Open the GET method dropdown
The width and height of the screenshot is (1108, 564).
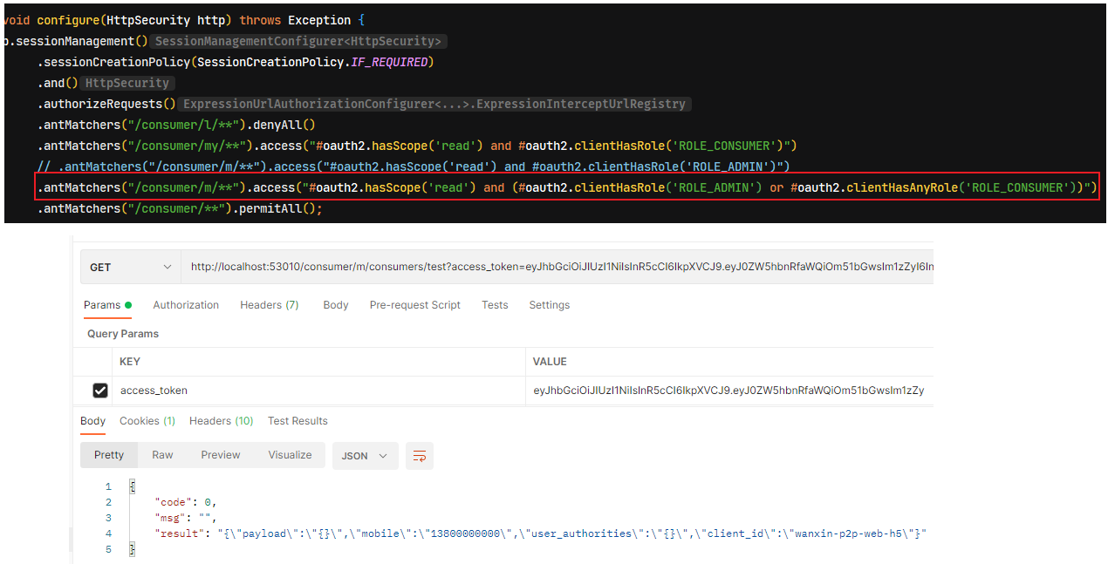[130, 268]
